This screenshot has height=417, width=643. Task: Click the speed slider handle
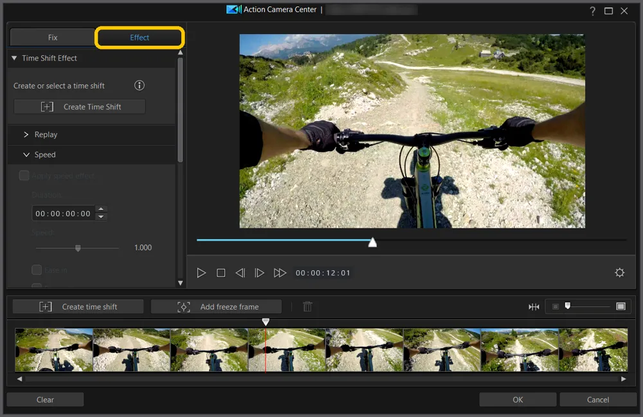tap(78, 248)
